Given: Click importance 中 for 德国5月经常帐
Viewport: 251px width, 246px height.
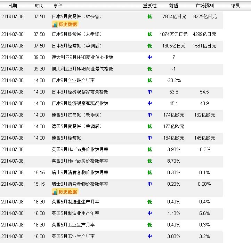Looking at the screenshot, I should 150,138.
